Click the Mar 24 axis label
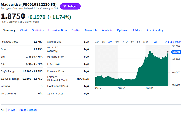Viewport: 188px width, 117px height. tap(149, 88)
